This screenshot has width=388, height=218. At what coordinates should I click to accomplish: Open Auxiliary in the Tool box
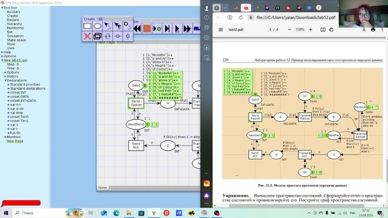(x=13, y=12)
